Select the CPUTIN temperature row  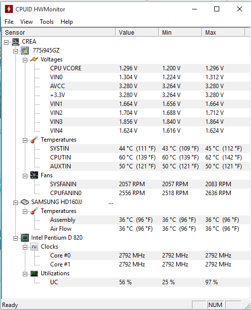[150, 157]
